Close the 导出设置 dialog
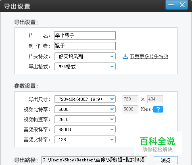 click(182, 5)
